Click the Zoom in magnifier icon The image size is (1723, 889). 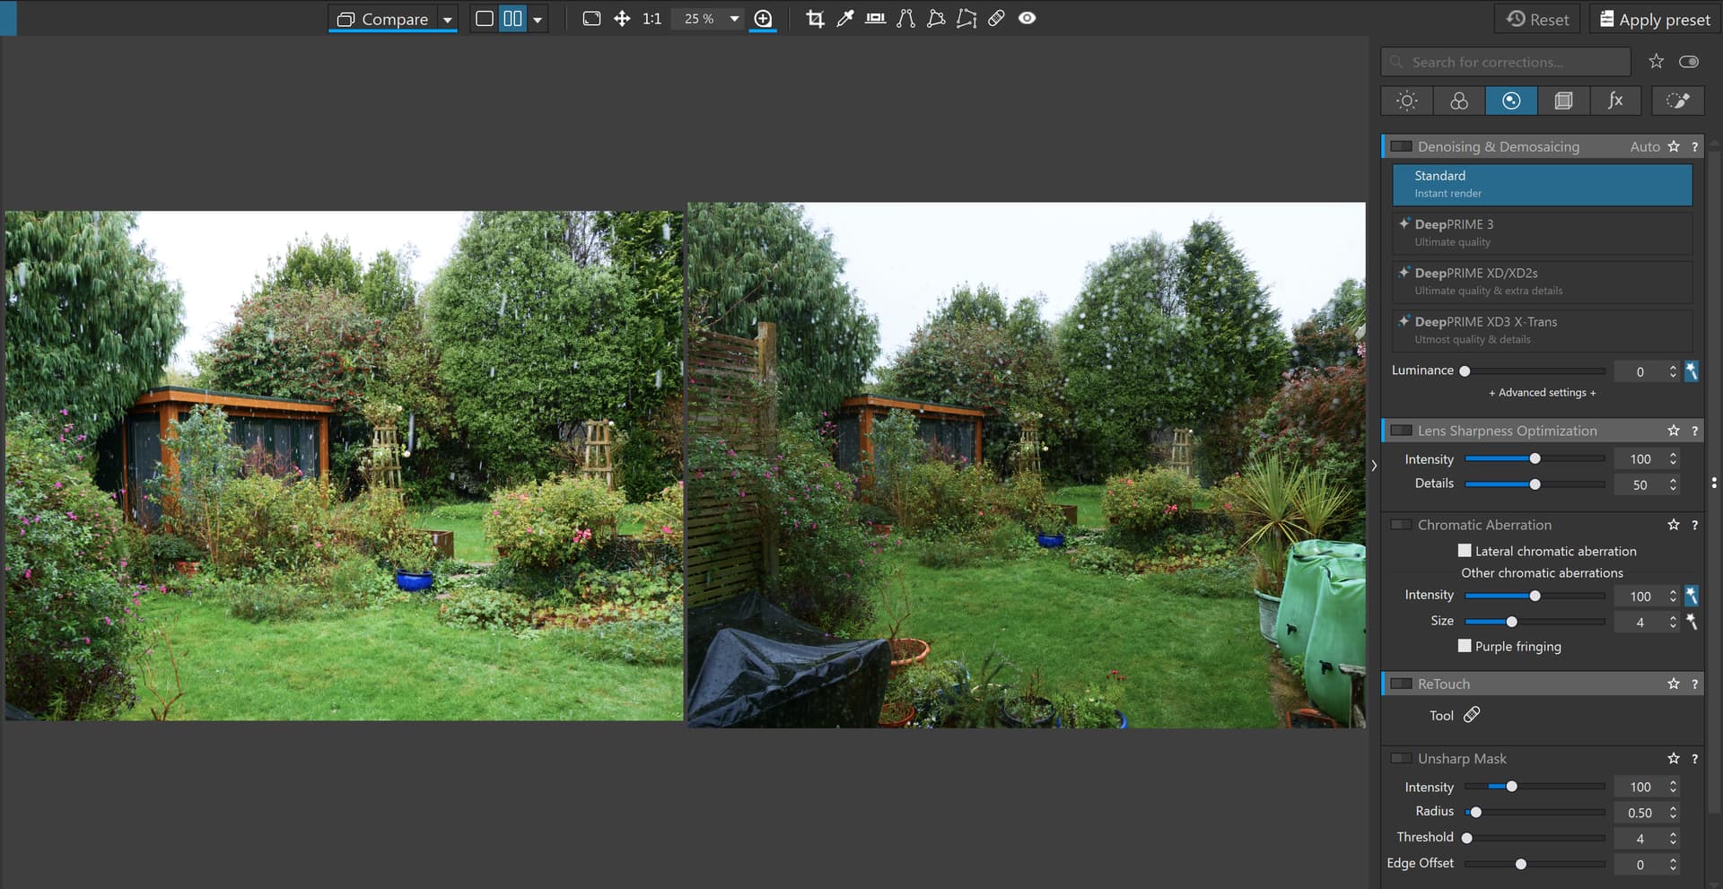tap(763, 19)
